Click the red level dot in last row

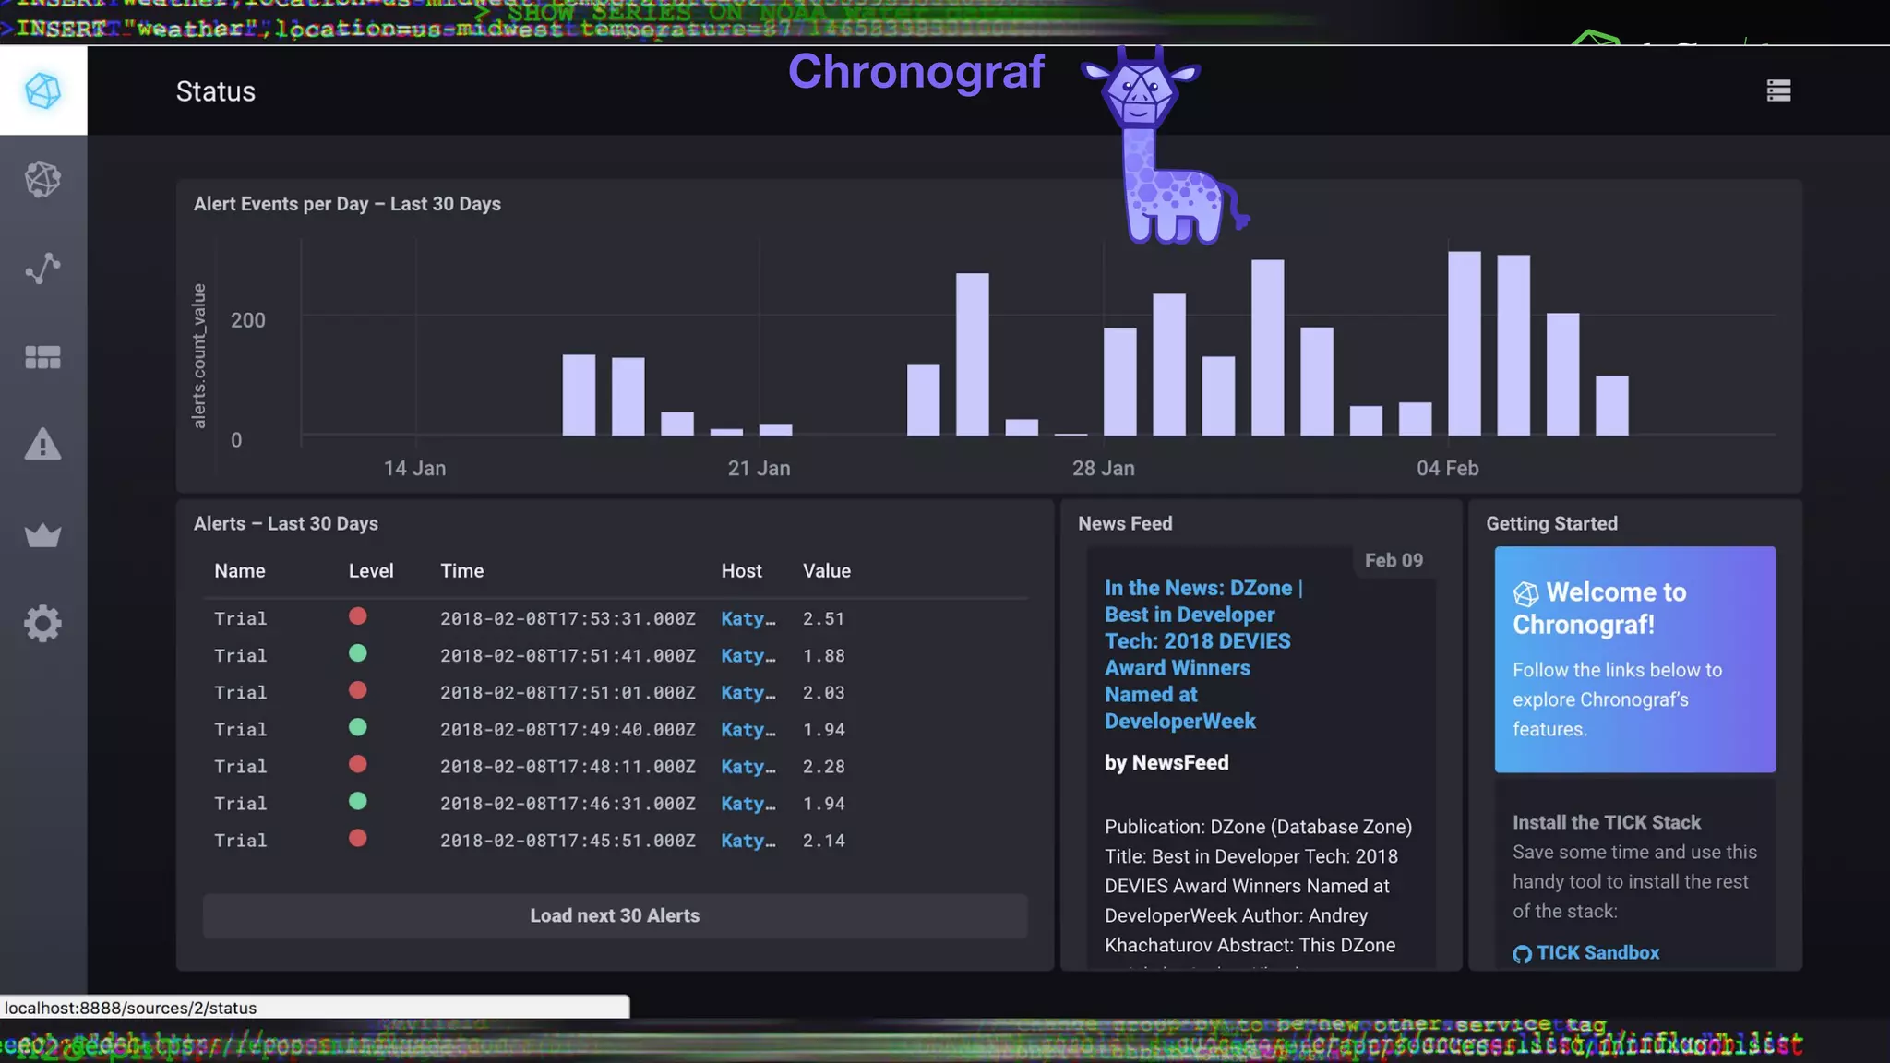[358, 839]
